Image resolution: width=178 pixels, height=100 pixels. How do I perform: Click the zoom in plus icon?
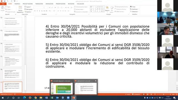170,94
